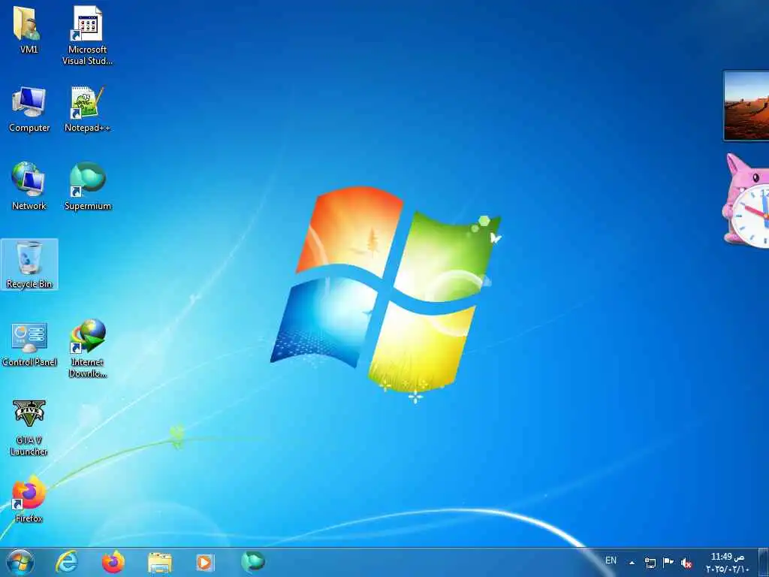
Task: Select the Internet Download Manager shortcut
Action: 87,349
